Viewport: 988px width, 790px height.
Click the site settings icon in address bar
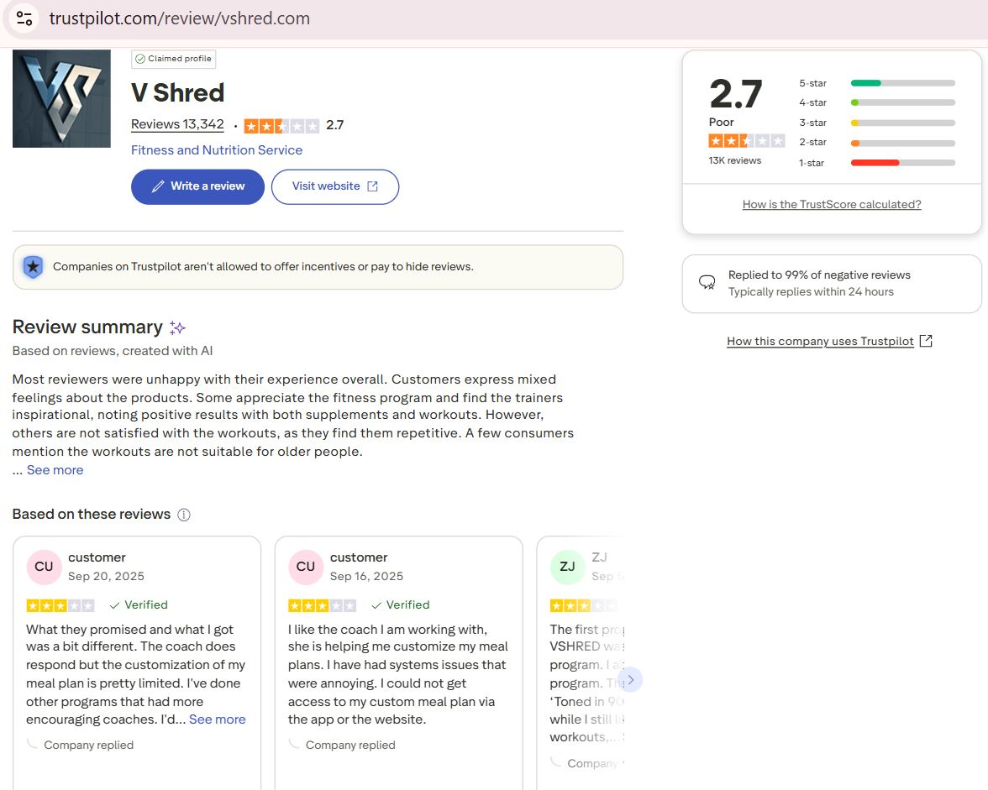(x=24, y=18)
